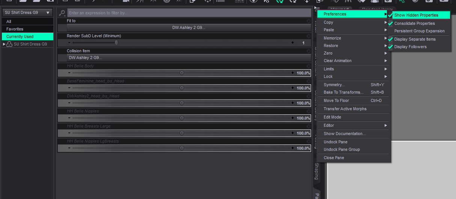Click plus button on Render SubD Level
The height and width of the screenshot is (199, 456).
coord(293,43)
